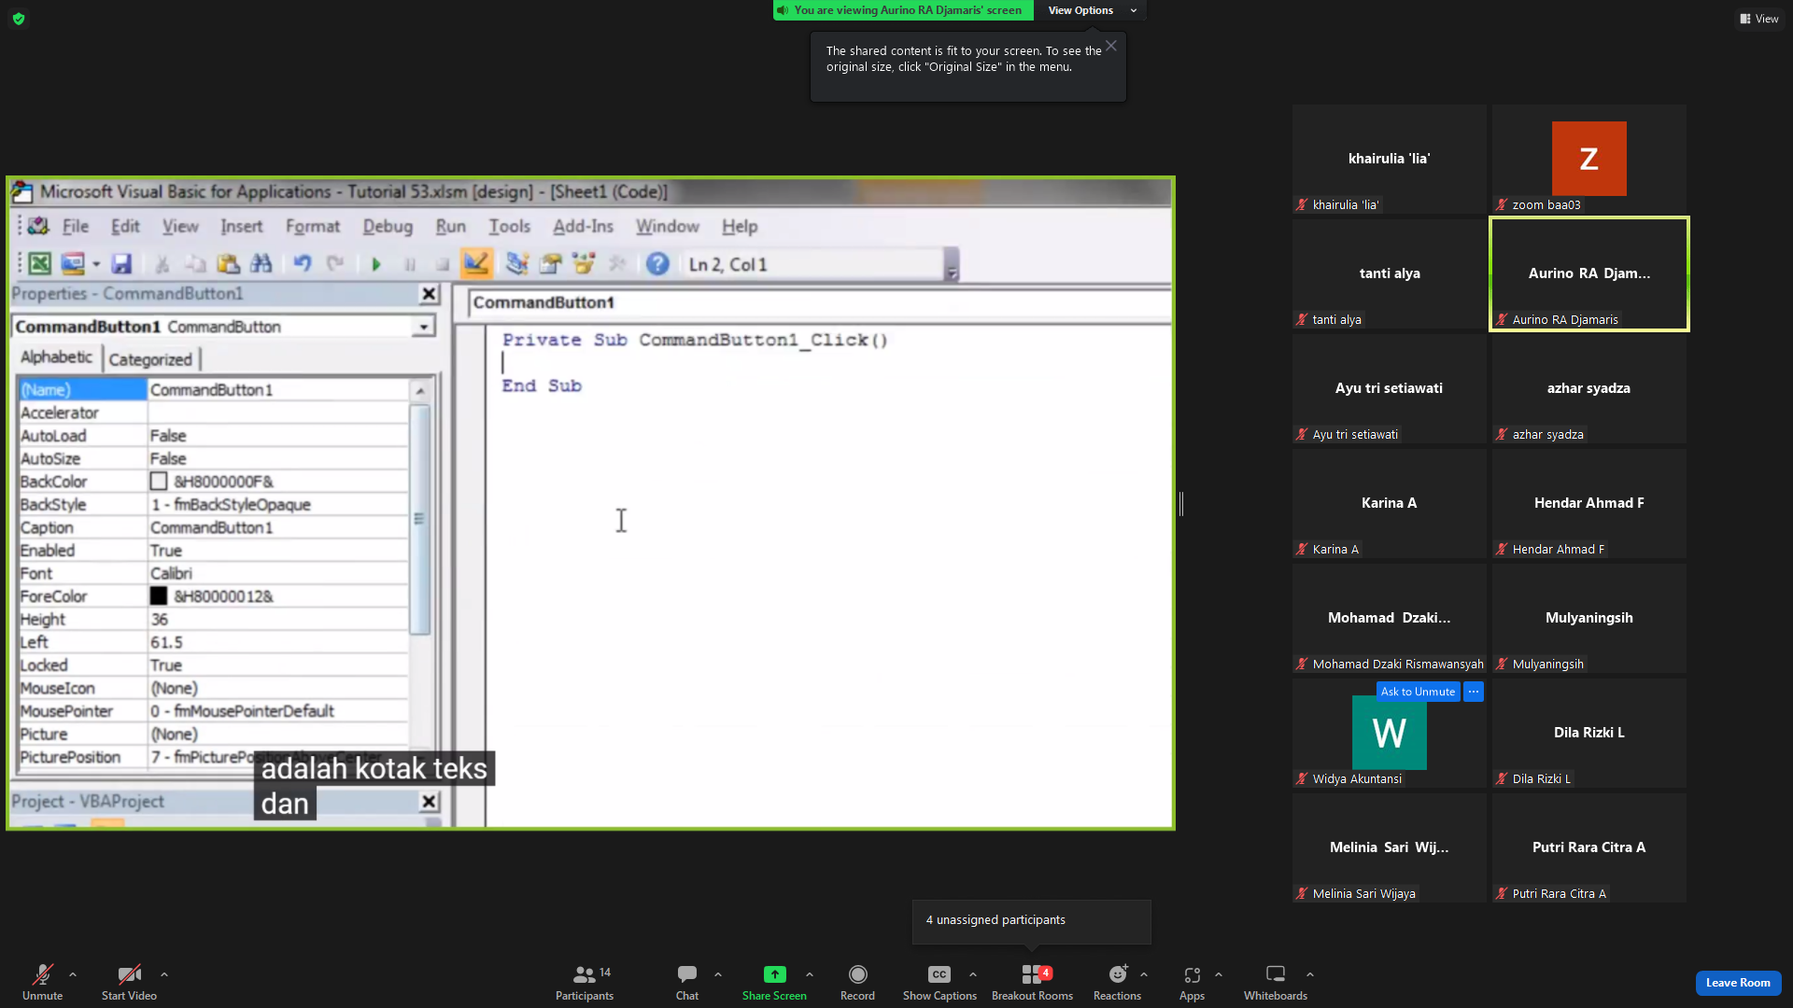Click the Record button
Viewport: 1793px width, 1008px height.
pos(857,983)
